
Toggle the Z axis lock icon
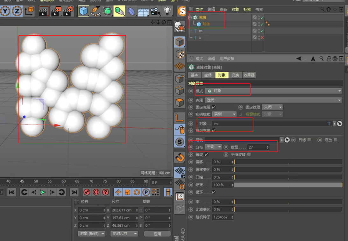(17, 11)
